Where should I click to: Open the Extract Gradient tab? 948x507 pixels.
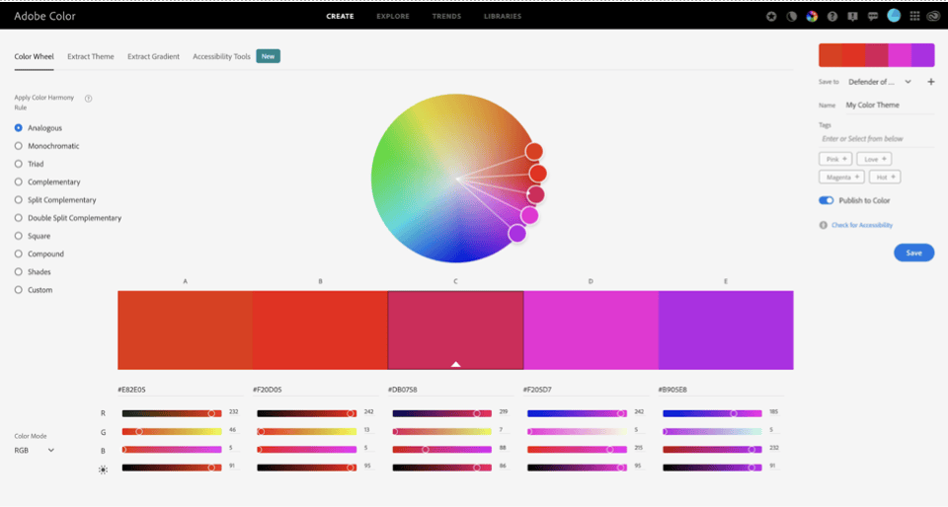tap(153, 57)
